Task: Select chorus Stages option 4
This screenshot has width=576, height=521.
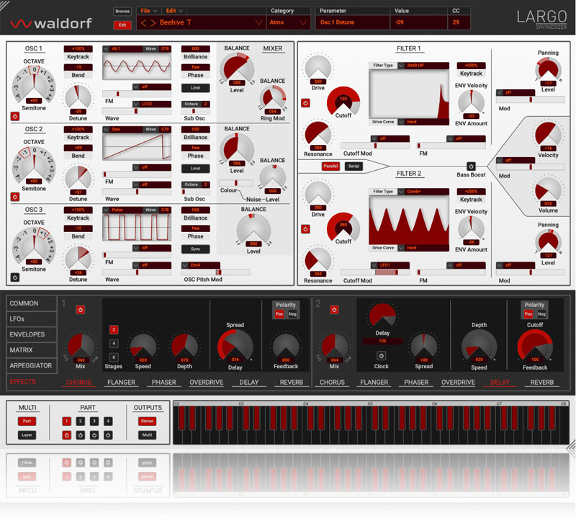Action: (x=114, y=343)
